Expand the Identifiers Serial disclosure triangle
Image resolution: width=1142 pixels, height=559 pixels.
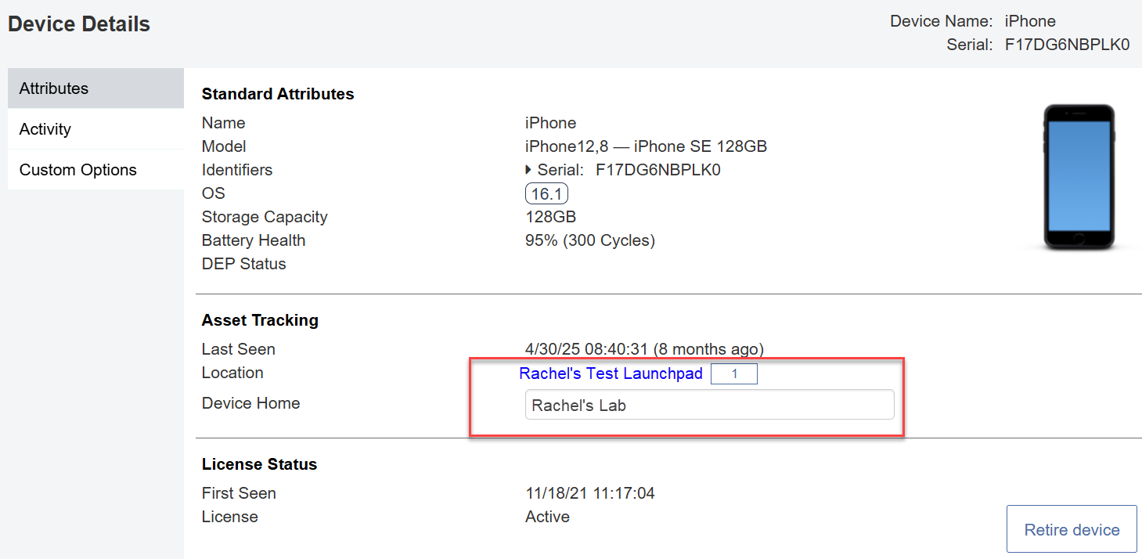(x=529, y=170)
